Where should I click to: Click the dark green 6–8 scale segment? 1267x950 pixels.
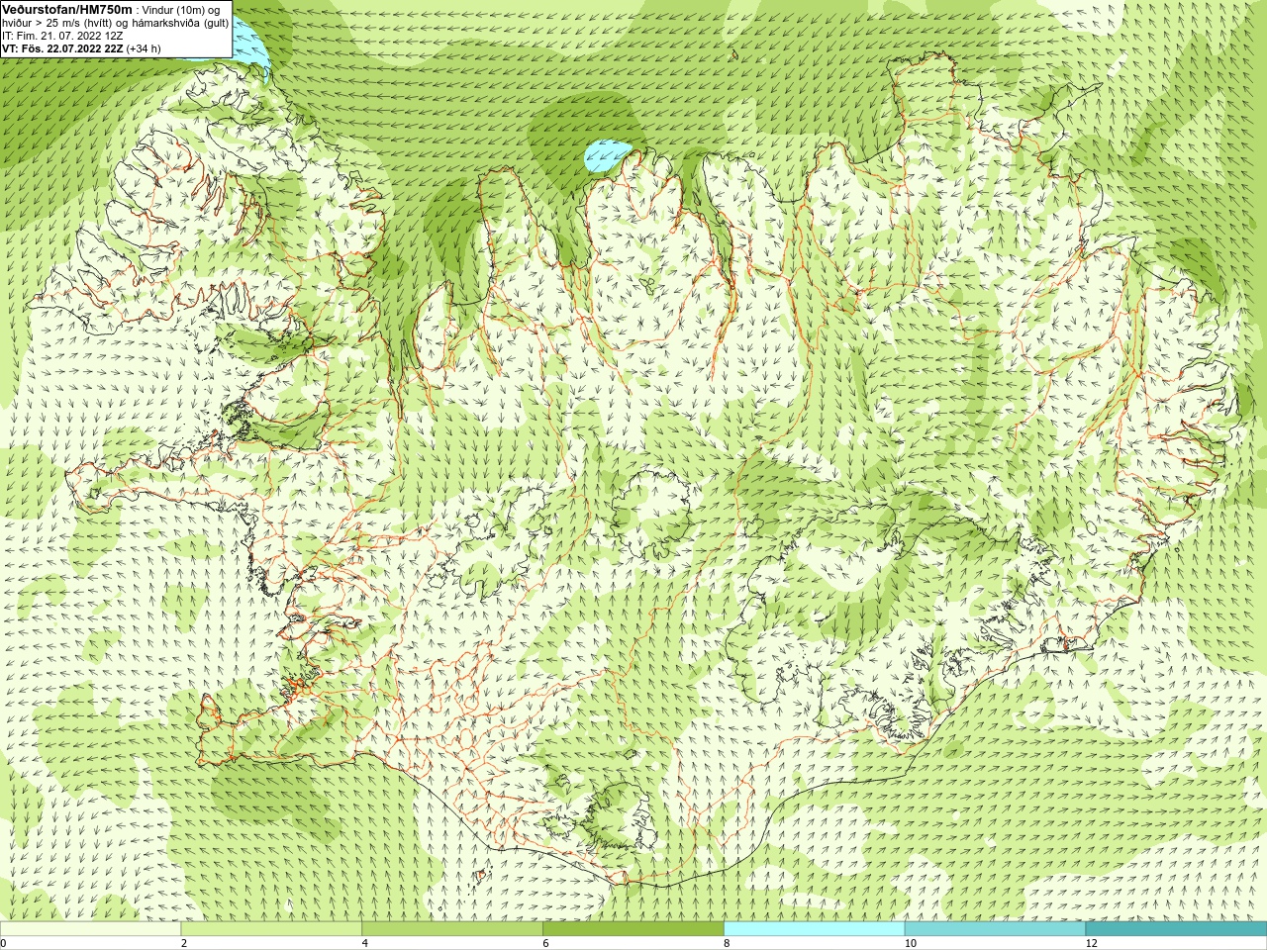click(633, 929)
